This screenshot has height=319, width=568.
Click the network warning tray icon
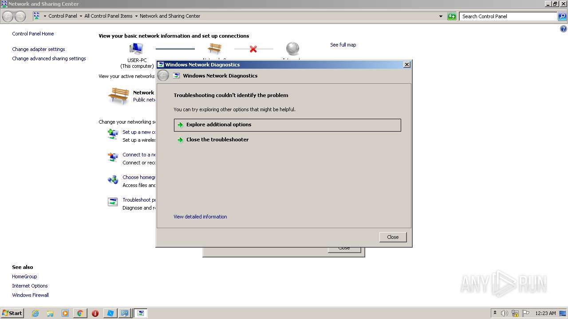[x=515, y=313]
